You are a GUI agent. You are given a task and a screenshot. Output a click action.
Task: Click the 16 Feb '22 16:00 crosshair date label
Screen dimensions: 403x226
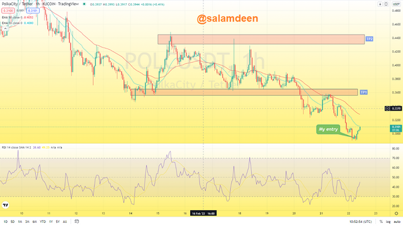203,213
